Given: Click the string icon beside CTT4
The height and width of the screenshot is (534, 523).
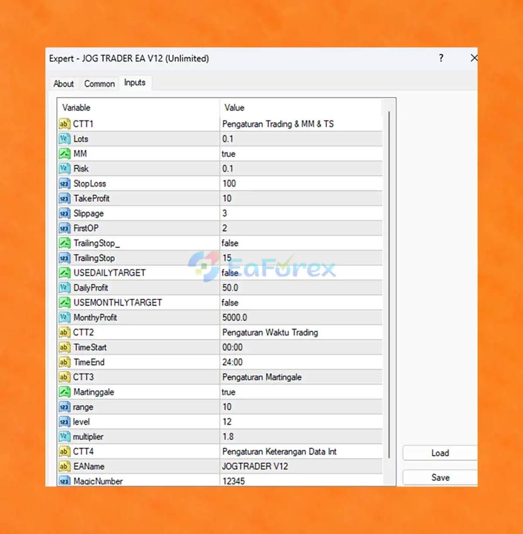Looking at the screenshot, I should tap(65, 452).
